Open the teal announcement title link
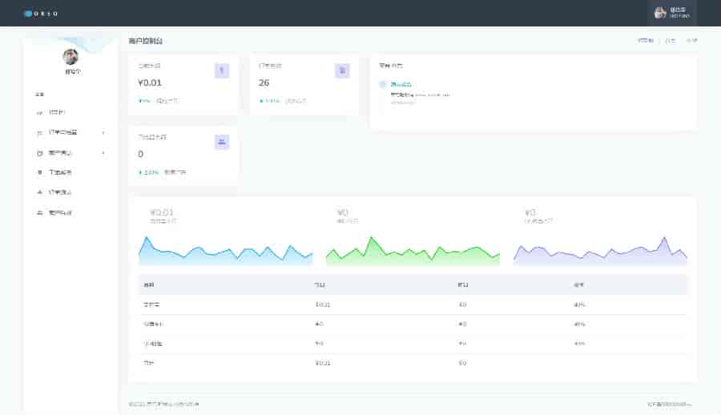This screenshot has height=415, width=721. click(401, 84)
